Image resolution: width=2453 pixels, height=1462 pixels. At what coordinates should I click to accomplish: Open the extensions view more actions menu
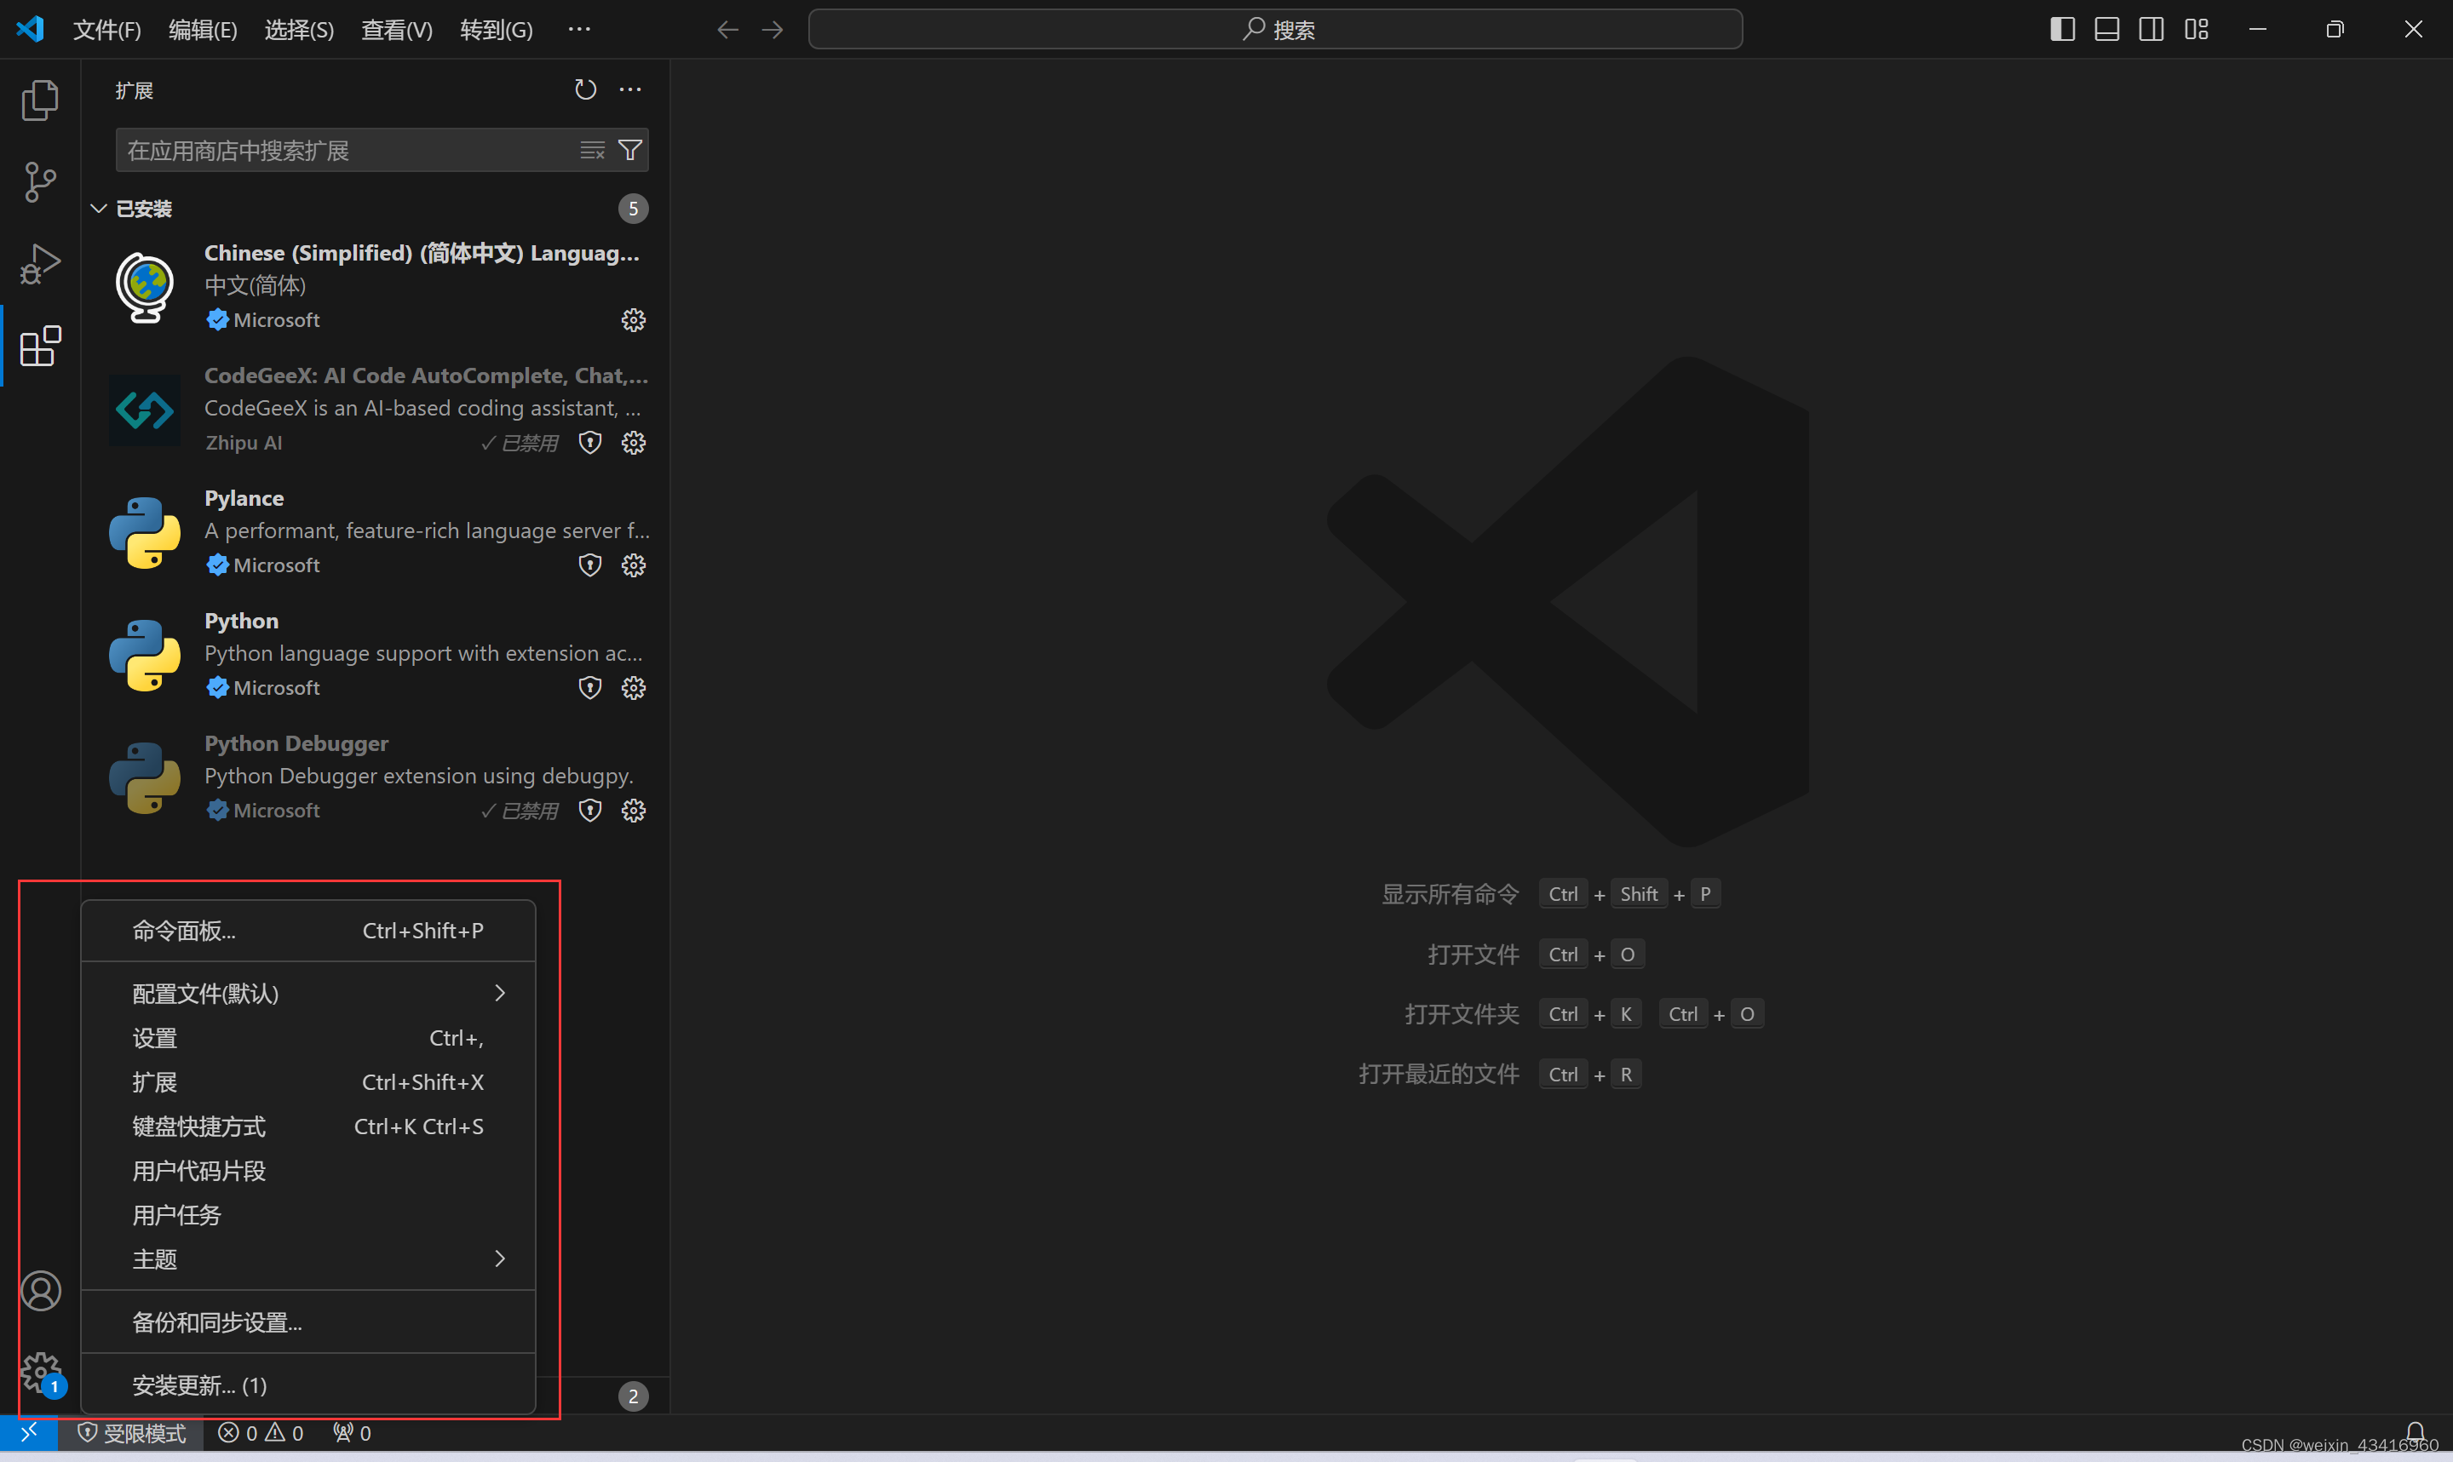(630, 89)
